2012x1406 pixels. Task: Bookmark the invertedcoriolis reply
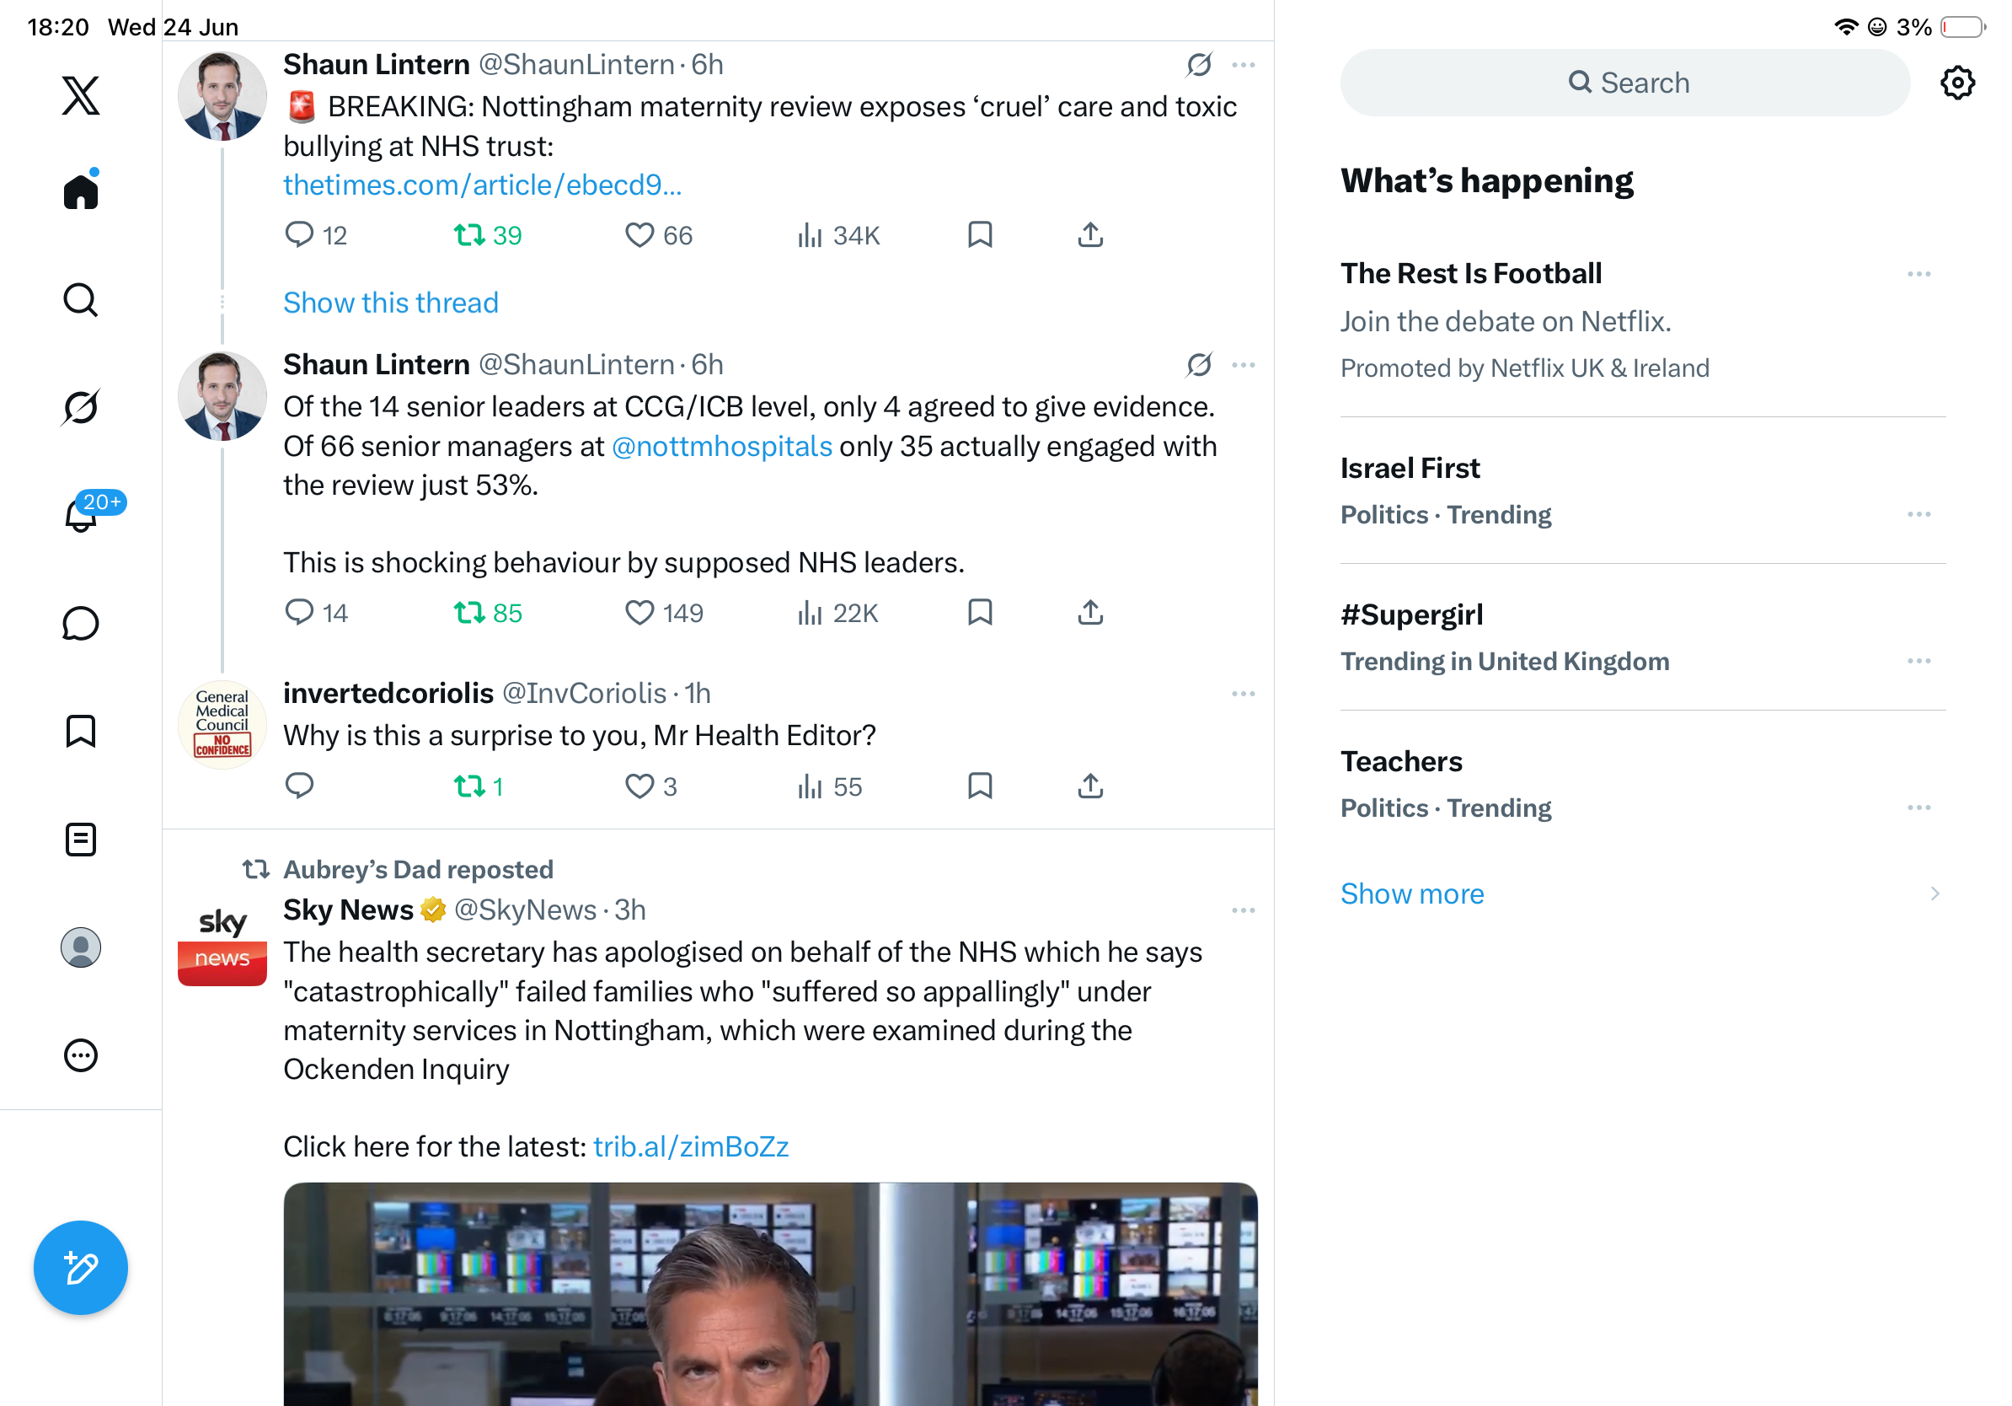click(980, 786)
